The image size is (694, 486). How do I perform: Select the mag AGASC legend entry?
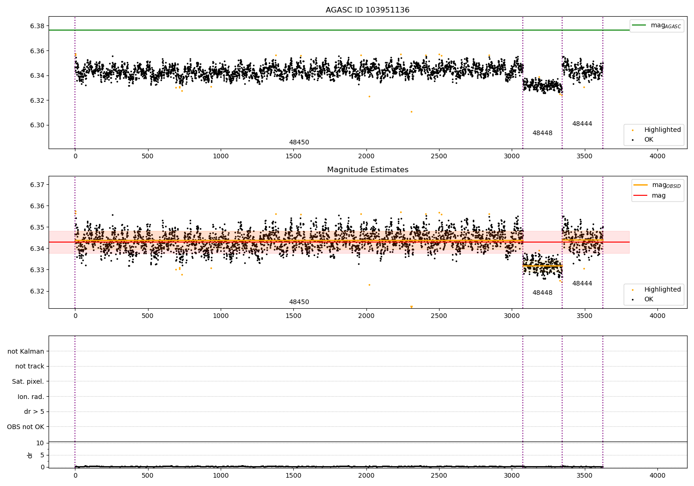(657, 25)
